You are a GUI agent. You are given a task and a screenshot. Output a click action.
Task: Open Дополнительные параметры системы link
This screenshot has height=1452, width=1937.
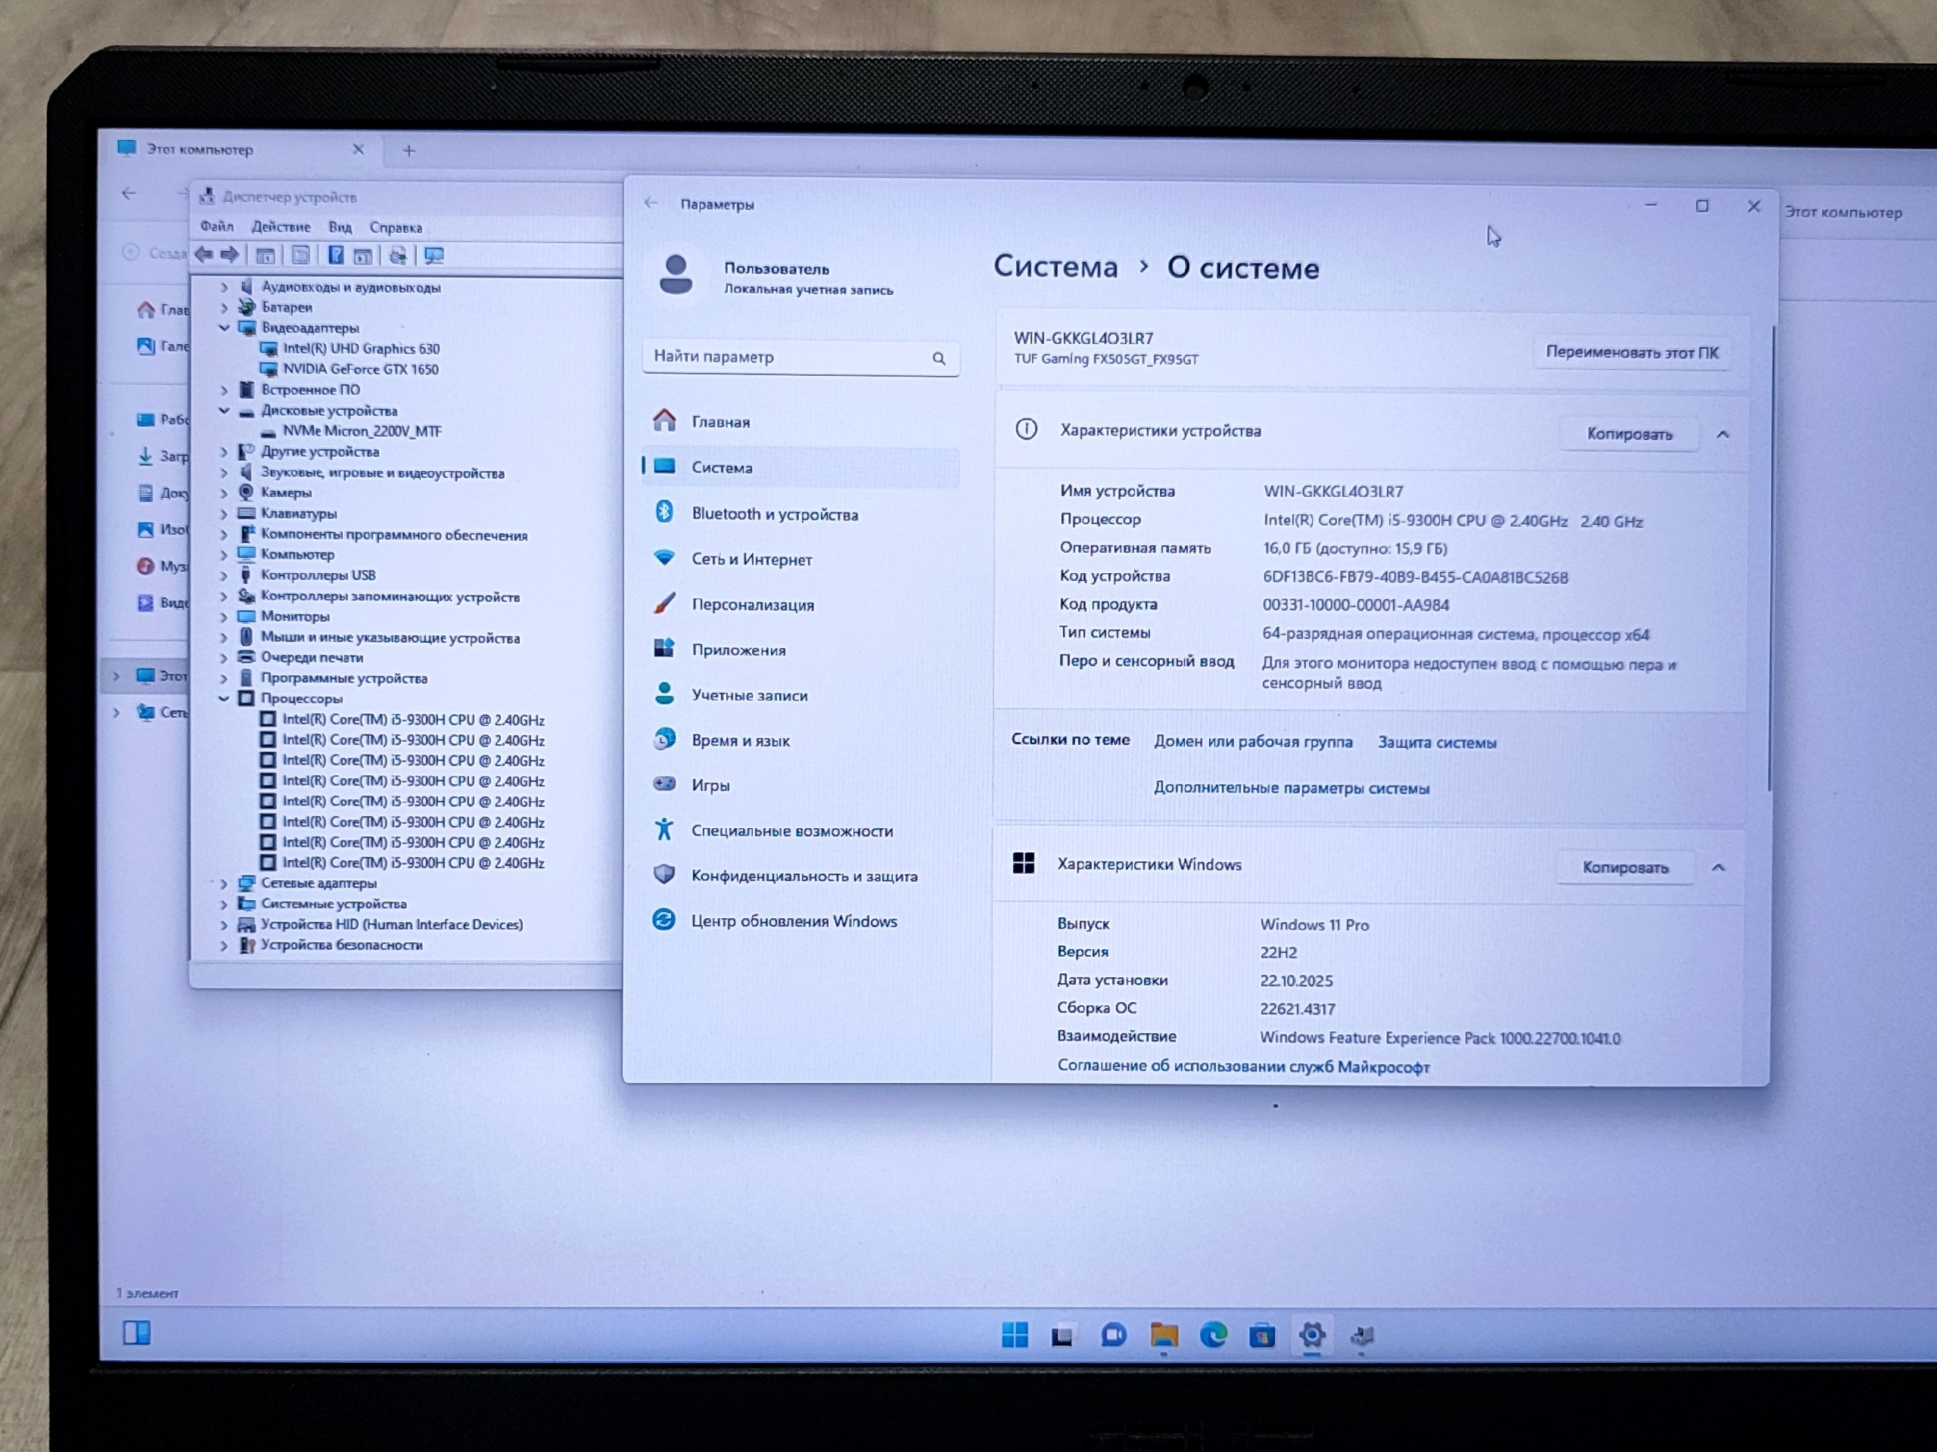pos(1291,789)
